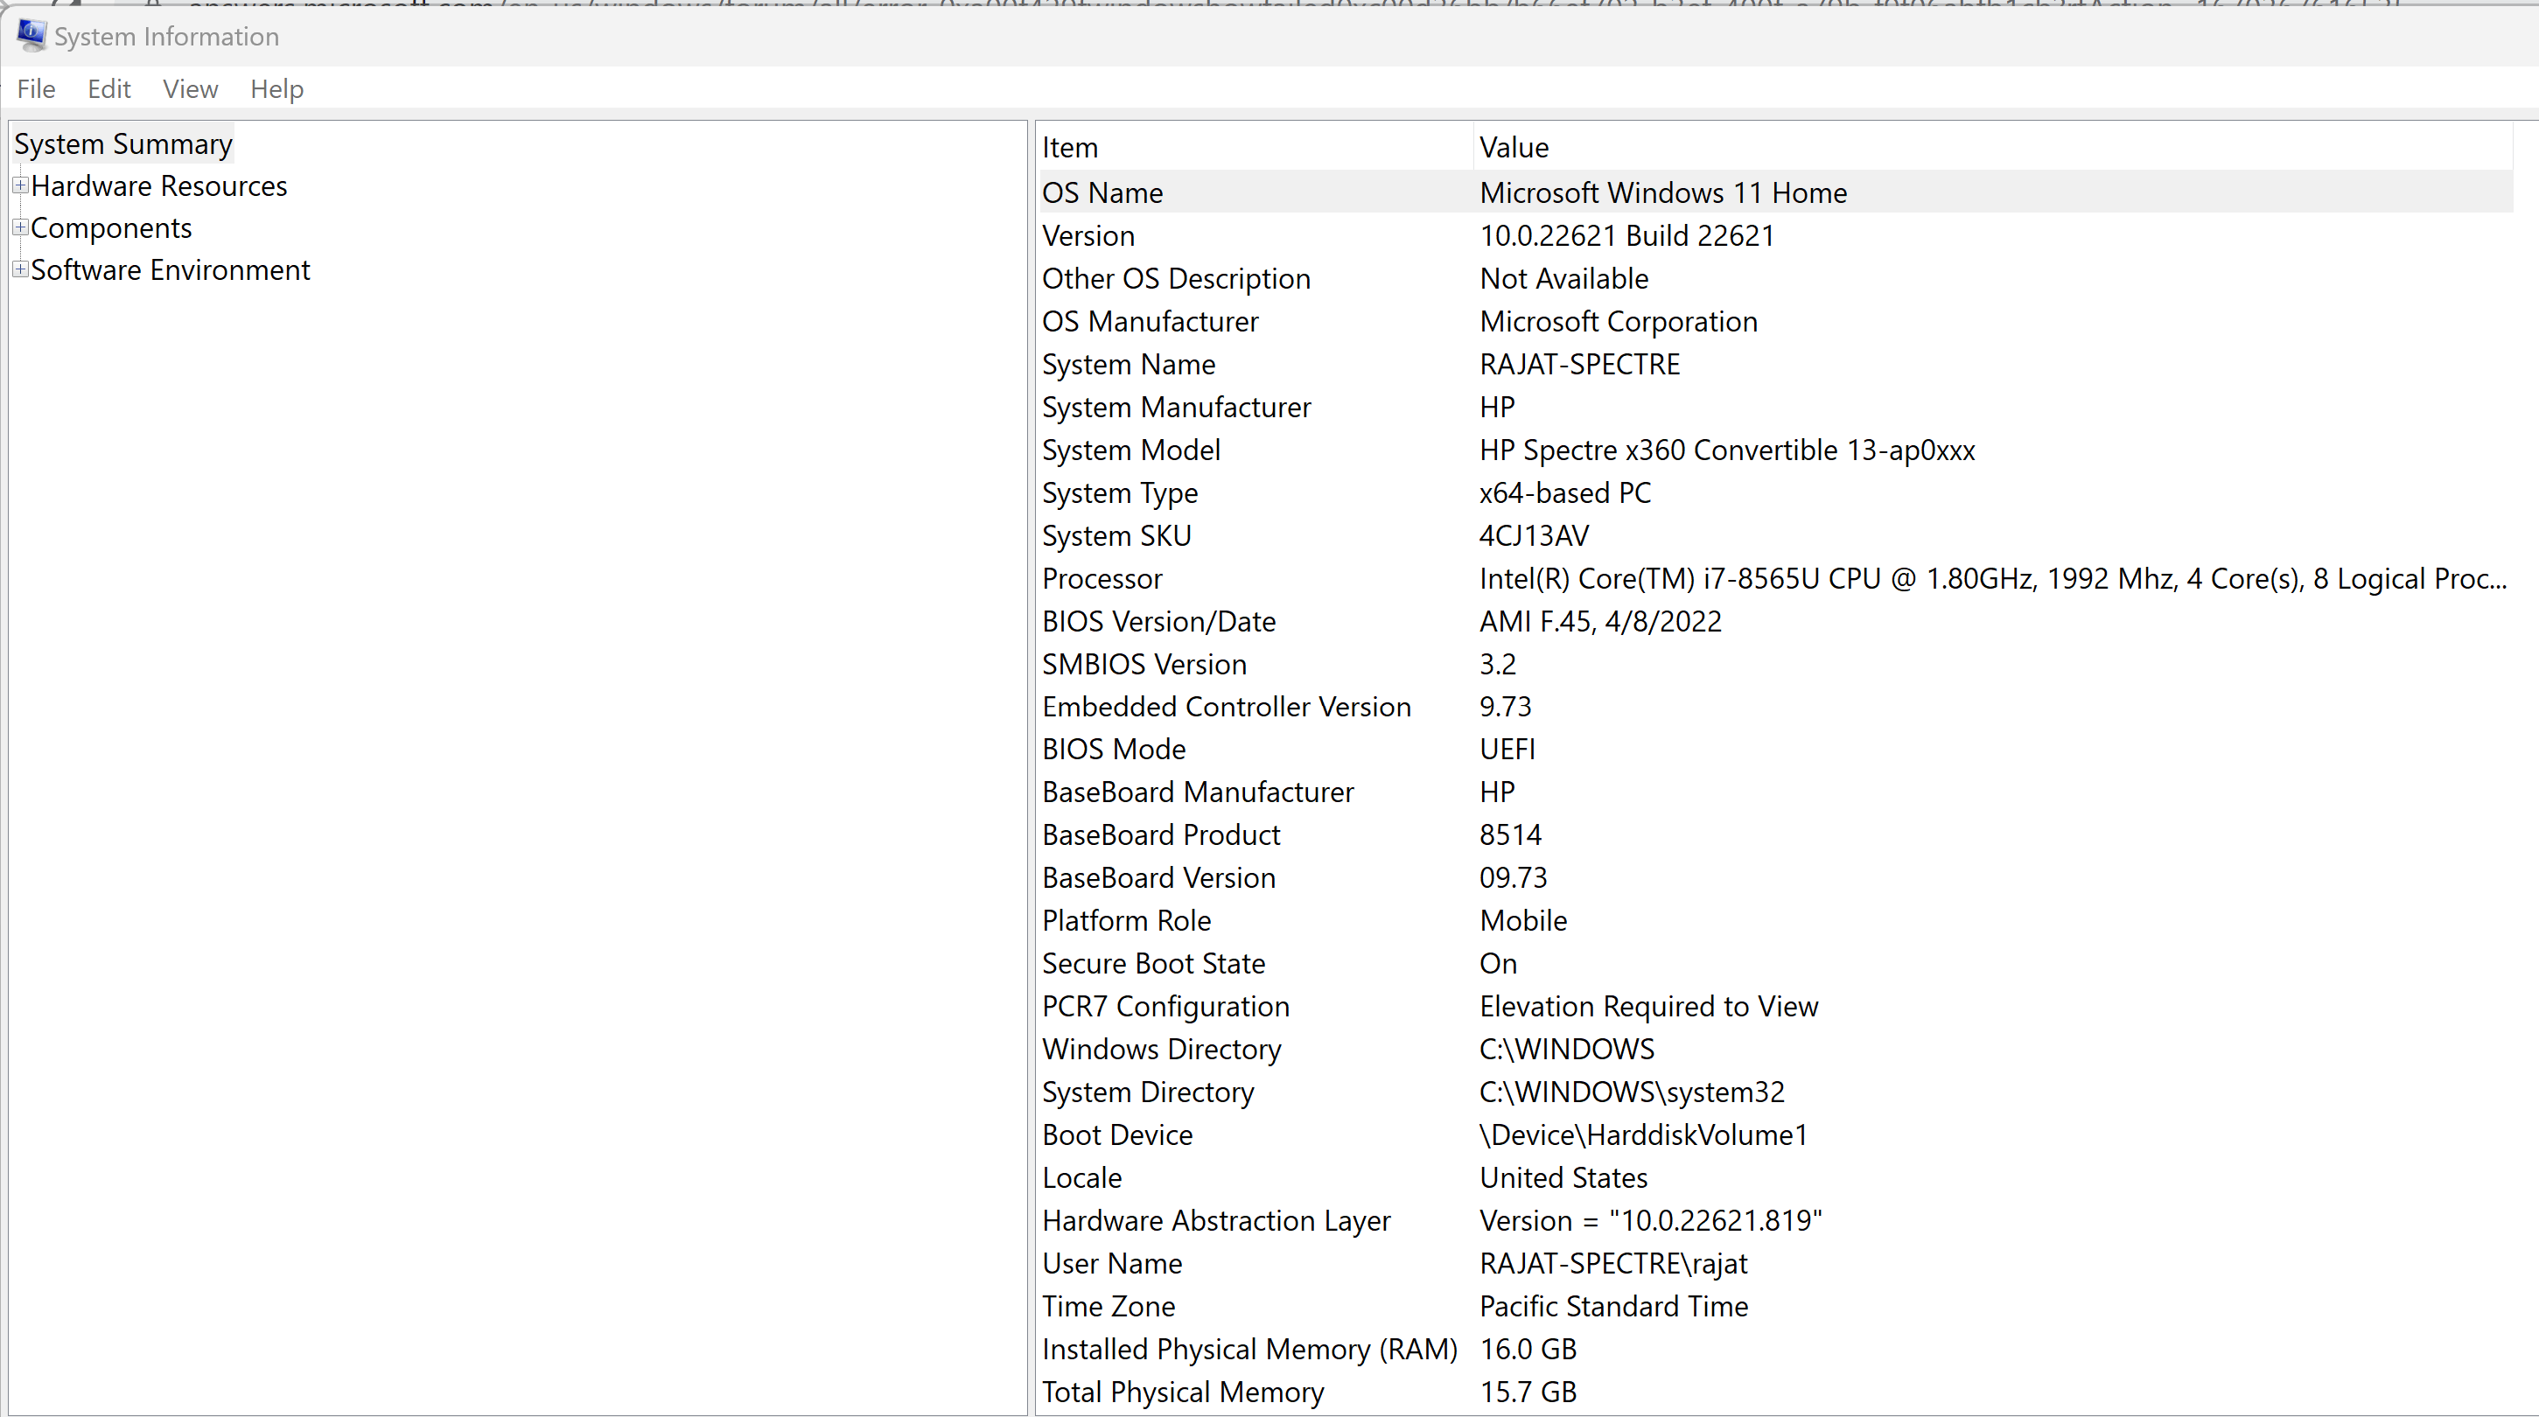
Task: Select the Processor row label
Action: point(1102,578)
